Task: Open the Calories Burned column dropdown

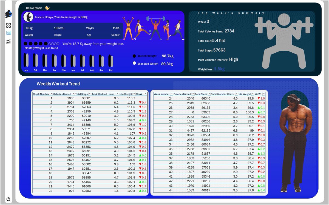Action: click(73, 94)
